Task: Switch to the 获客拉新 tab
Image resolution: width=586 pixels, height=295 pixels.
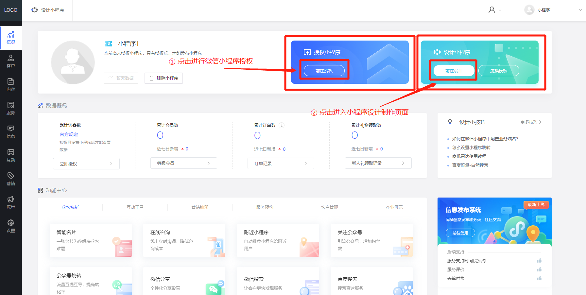Action: (70, 207)
